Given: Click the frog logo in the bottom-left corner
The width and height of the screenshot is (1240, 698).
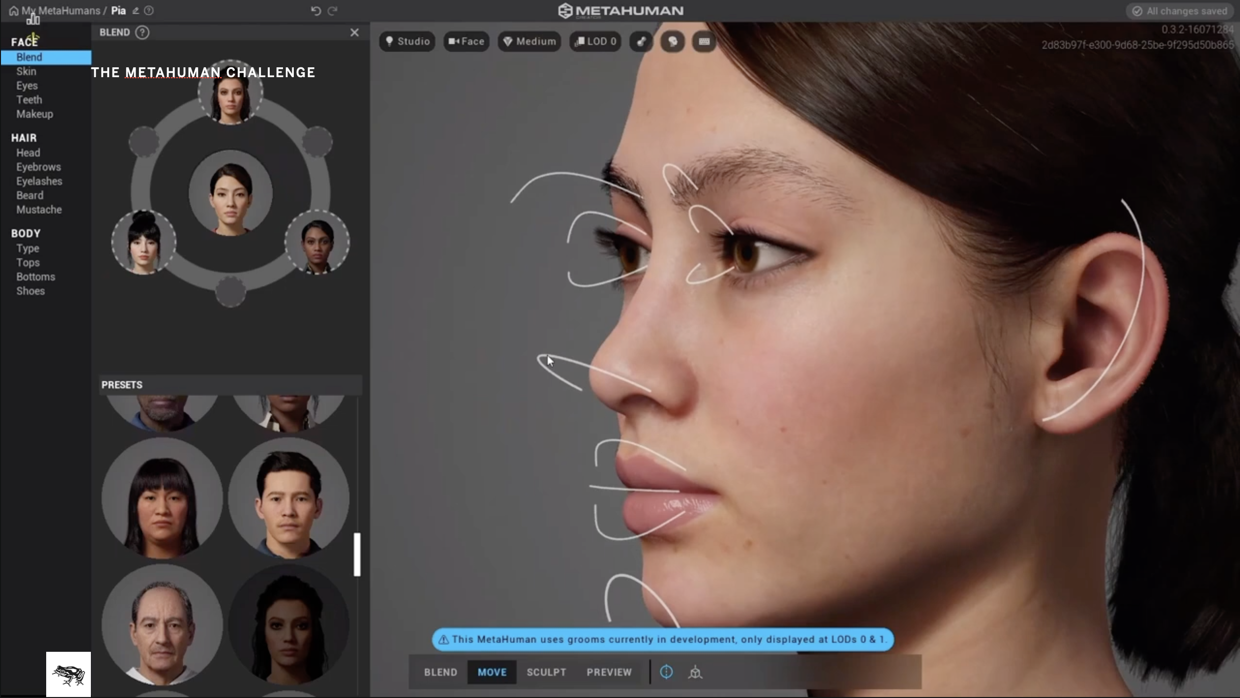Looking at the screenshot, I should pyautogui.click(x=68, y=674).
